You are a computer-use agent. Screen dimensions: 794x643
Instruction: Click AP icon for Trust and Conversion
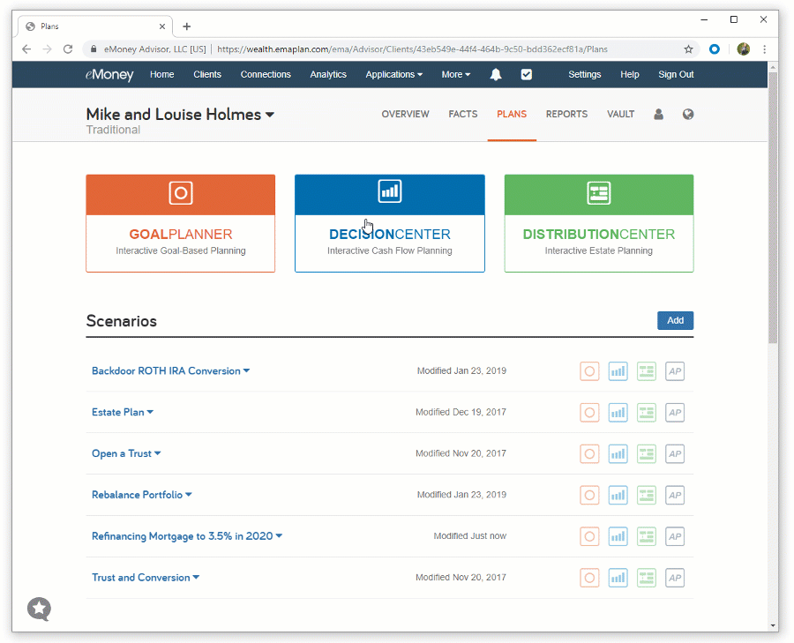675,578
